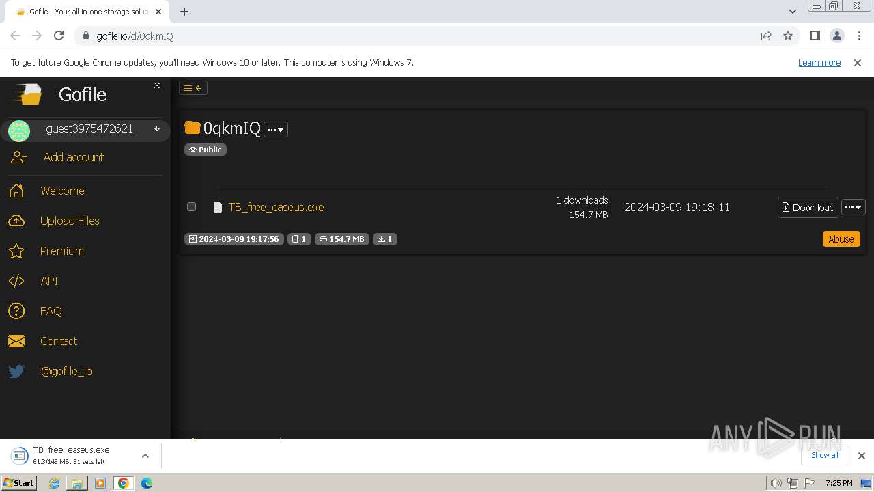Image resolution: width=874 pixels, height=492 pixels.
Task: Open the Windows Start menu
Action: (x=19, y=483)
